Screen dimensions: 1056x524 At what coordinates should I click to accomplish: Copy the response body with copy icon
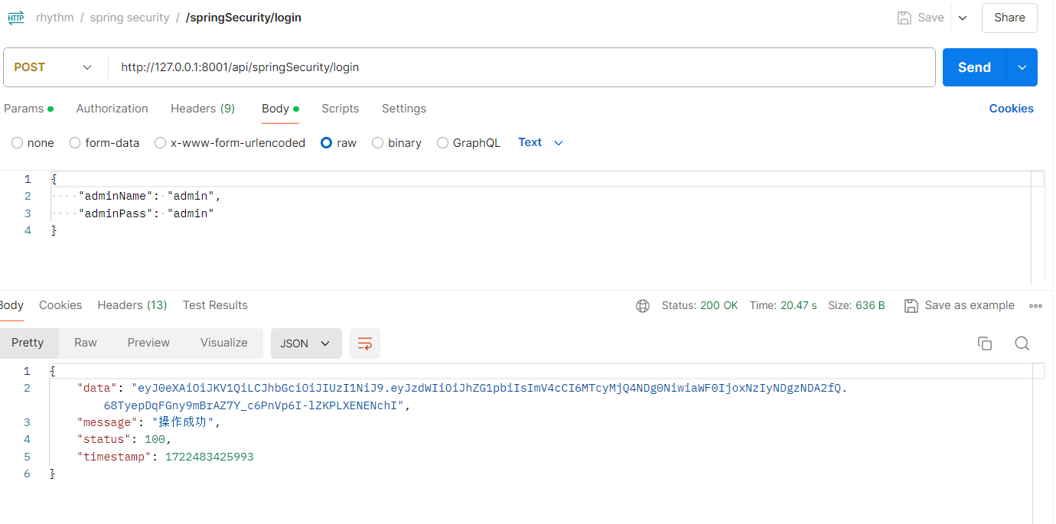(x=985, y=343)
